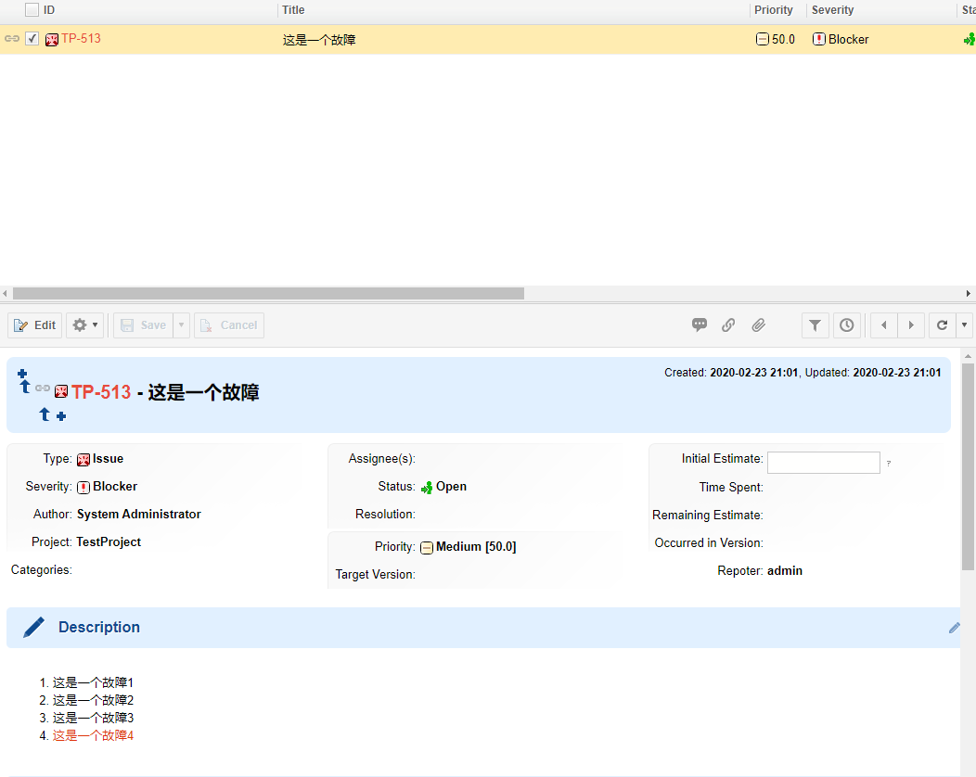Click the vertical scrollbar of detail pane
This screenshot has height=777, width=976.
pyautogui.click(x=968, y=466)
